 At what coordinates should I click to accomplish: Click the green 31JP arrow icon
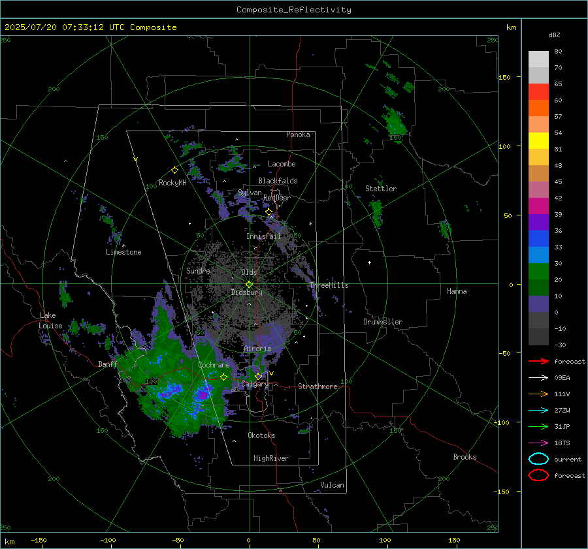[x=538, y=426]
